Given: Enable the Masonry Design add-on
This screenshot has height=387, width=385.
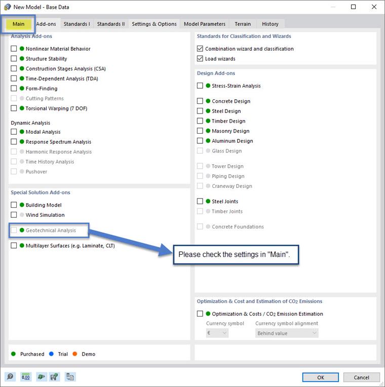Looking at the screenshot, I should pos(200,131).
